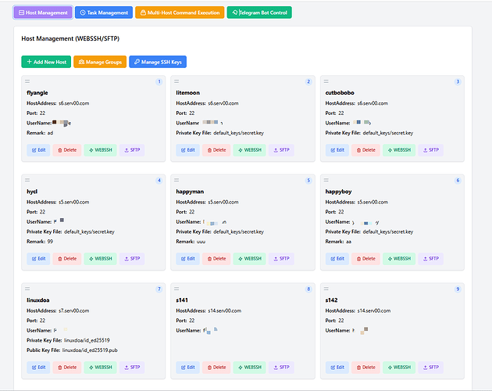Open the Telegram Bot Control tab
The image size is (492, 391).
259,13
